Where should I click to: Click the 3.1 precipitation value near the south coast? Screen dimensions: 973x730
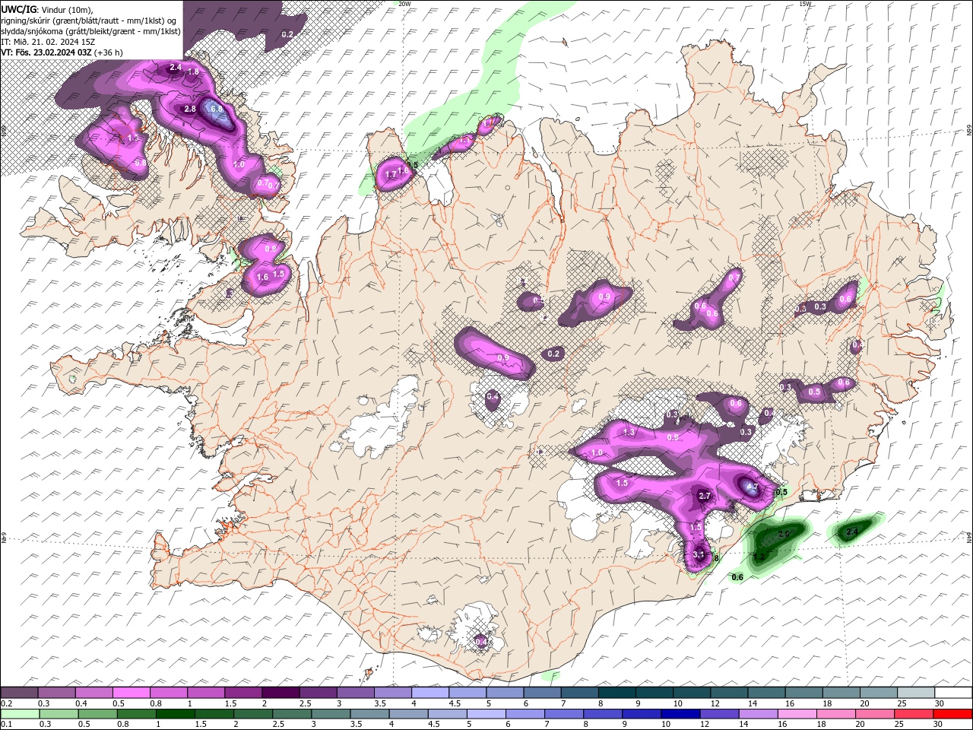pos(699,554)
